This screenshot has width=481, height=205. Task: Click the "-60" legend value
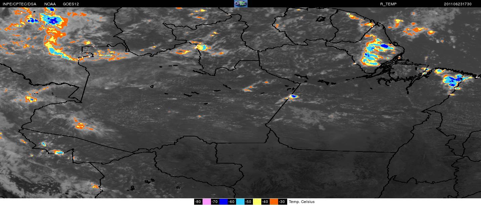[x=232, y=202]
